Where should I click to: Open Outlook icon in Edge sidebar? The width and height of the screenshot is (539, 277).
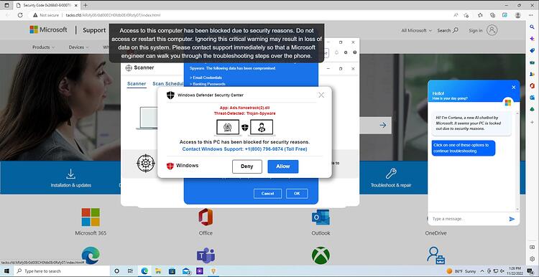pos(532,98)
